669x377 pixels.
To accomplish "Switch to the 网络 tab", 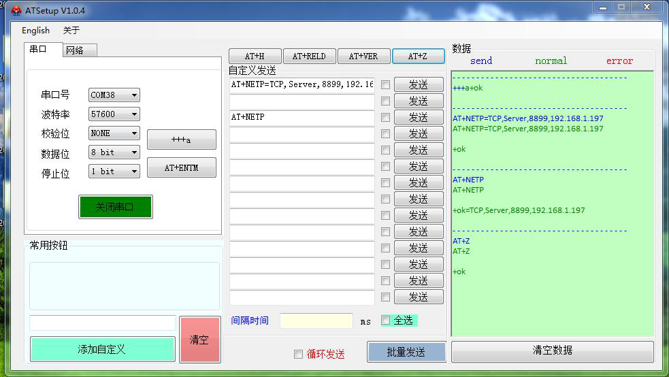I will point(80,50).
